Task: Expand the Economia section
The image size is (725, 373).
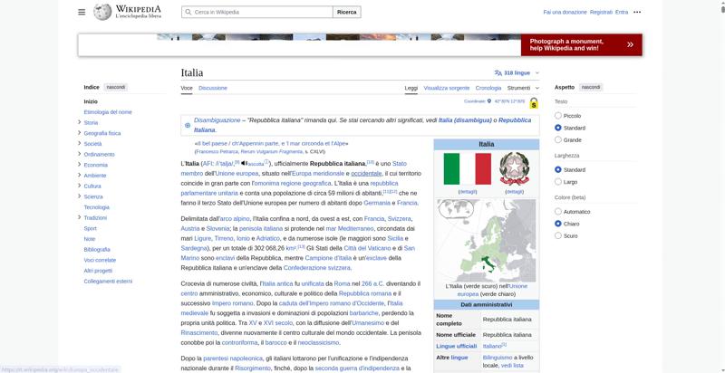Action: pos(80,165)
